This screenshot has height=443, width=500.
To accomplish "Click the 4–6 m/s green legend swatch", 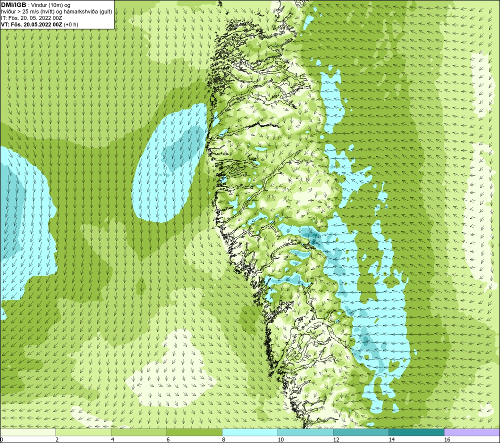I will coord(138,432).
